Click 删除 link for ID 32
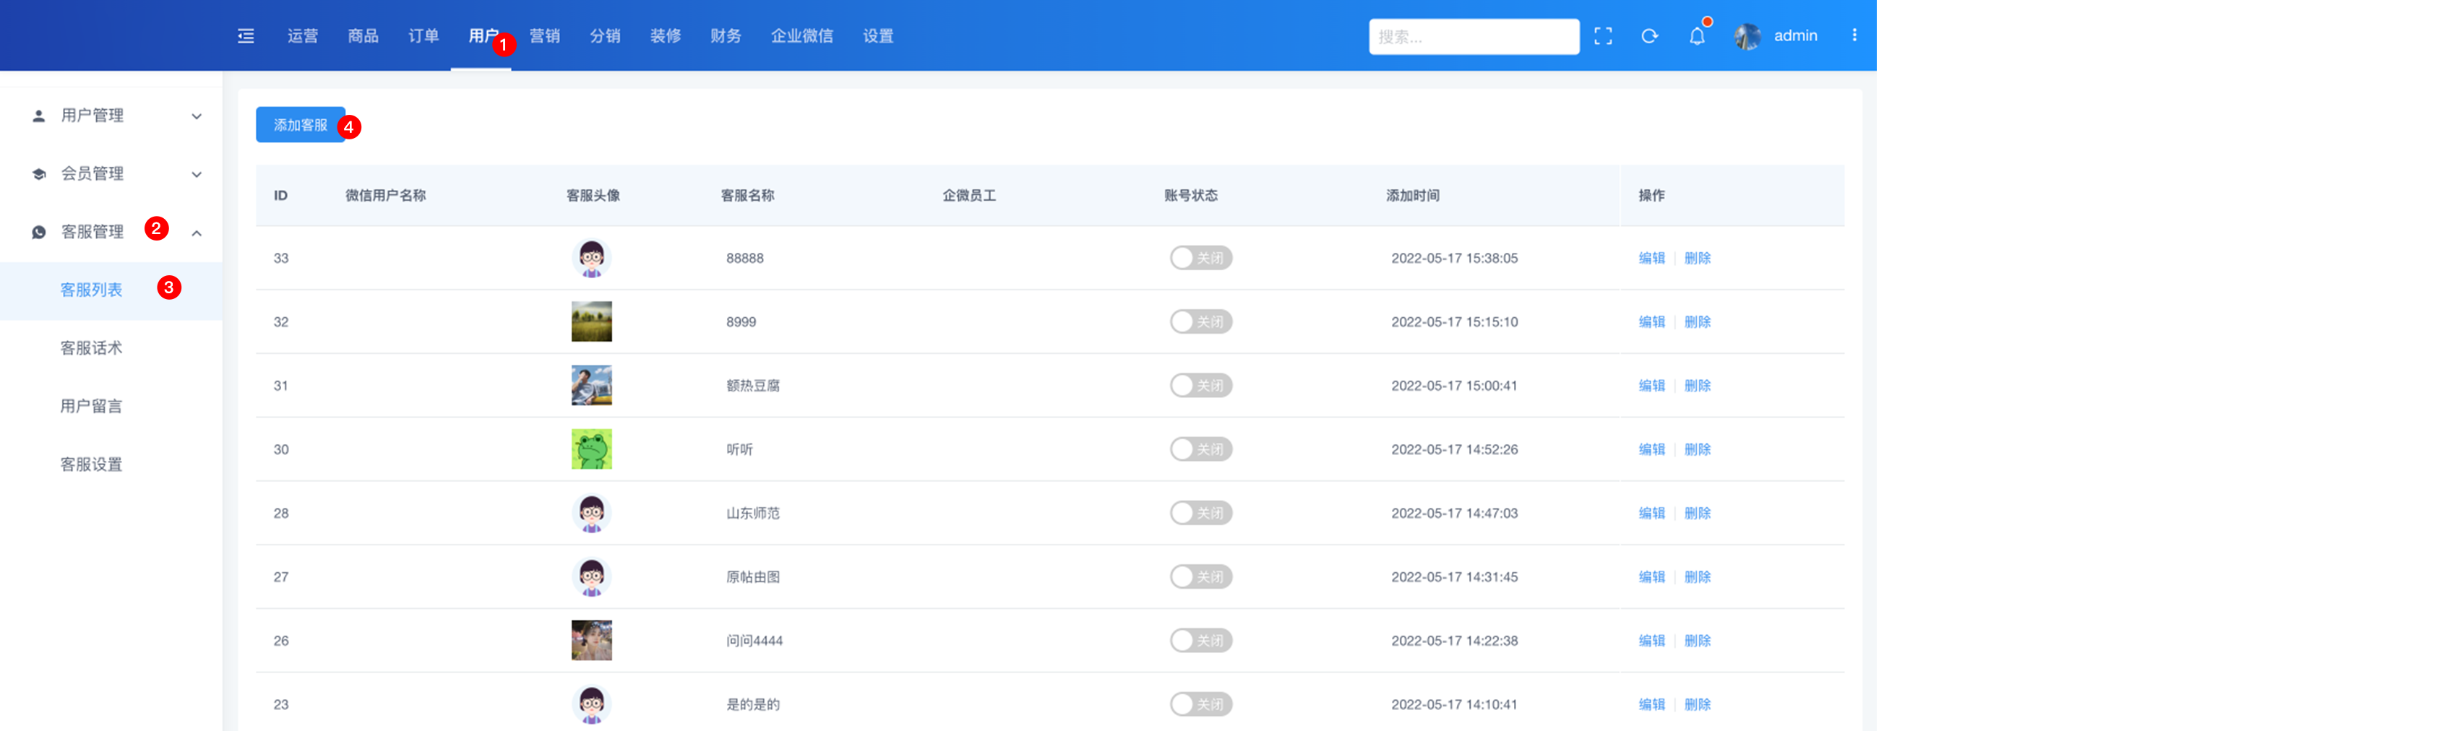The height and width of the screenshot is (731, 2460). point(1697,321)
